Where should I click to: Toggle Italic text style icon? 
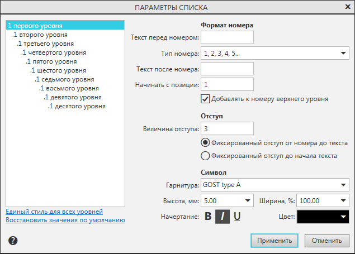[x=223, y=217]
